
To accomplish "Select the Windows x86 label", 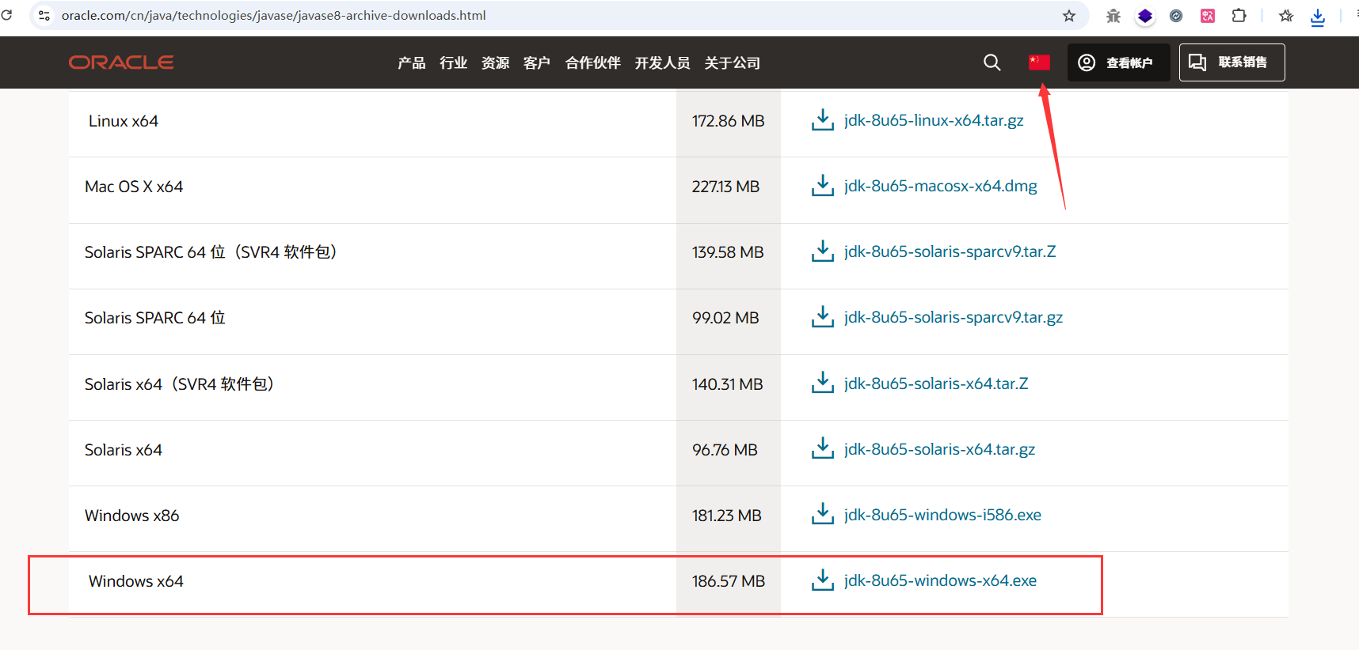I will [132, 516].
